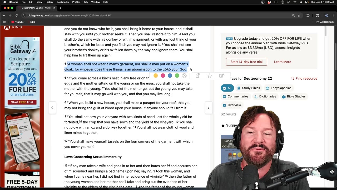The width and height of the screenshot is (337, 190).
Task: Filter resources by Bible Studies
Action: (x=293, y=96)
